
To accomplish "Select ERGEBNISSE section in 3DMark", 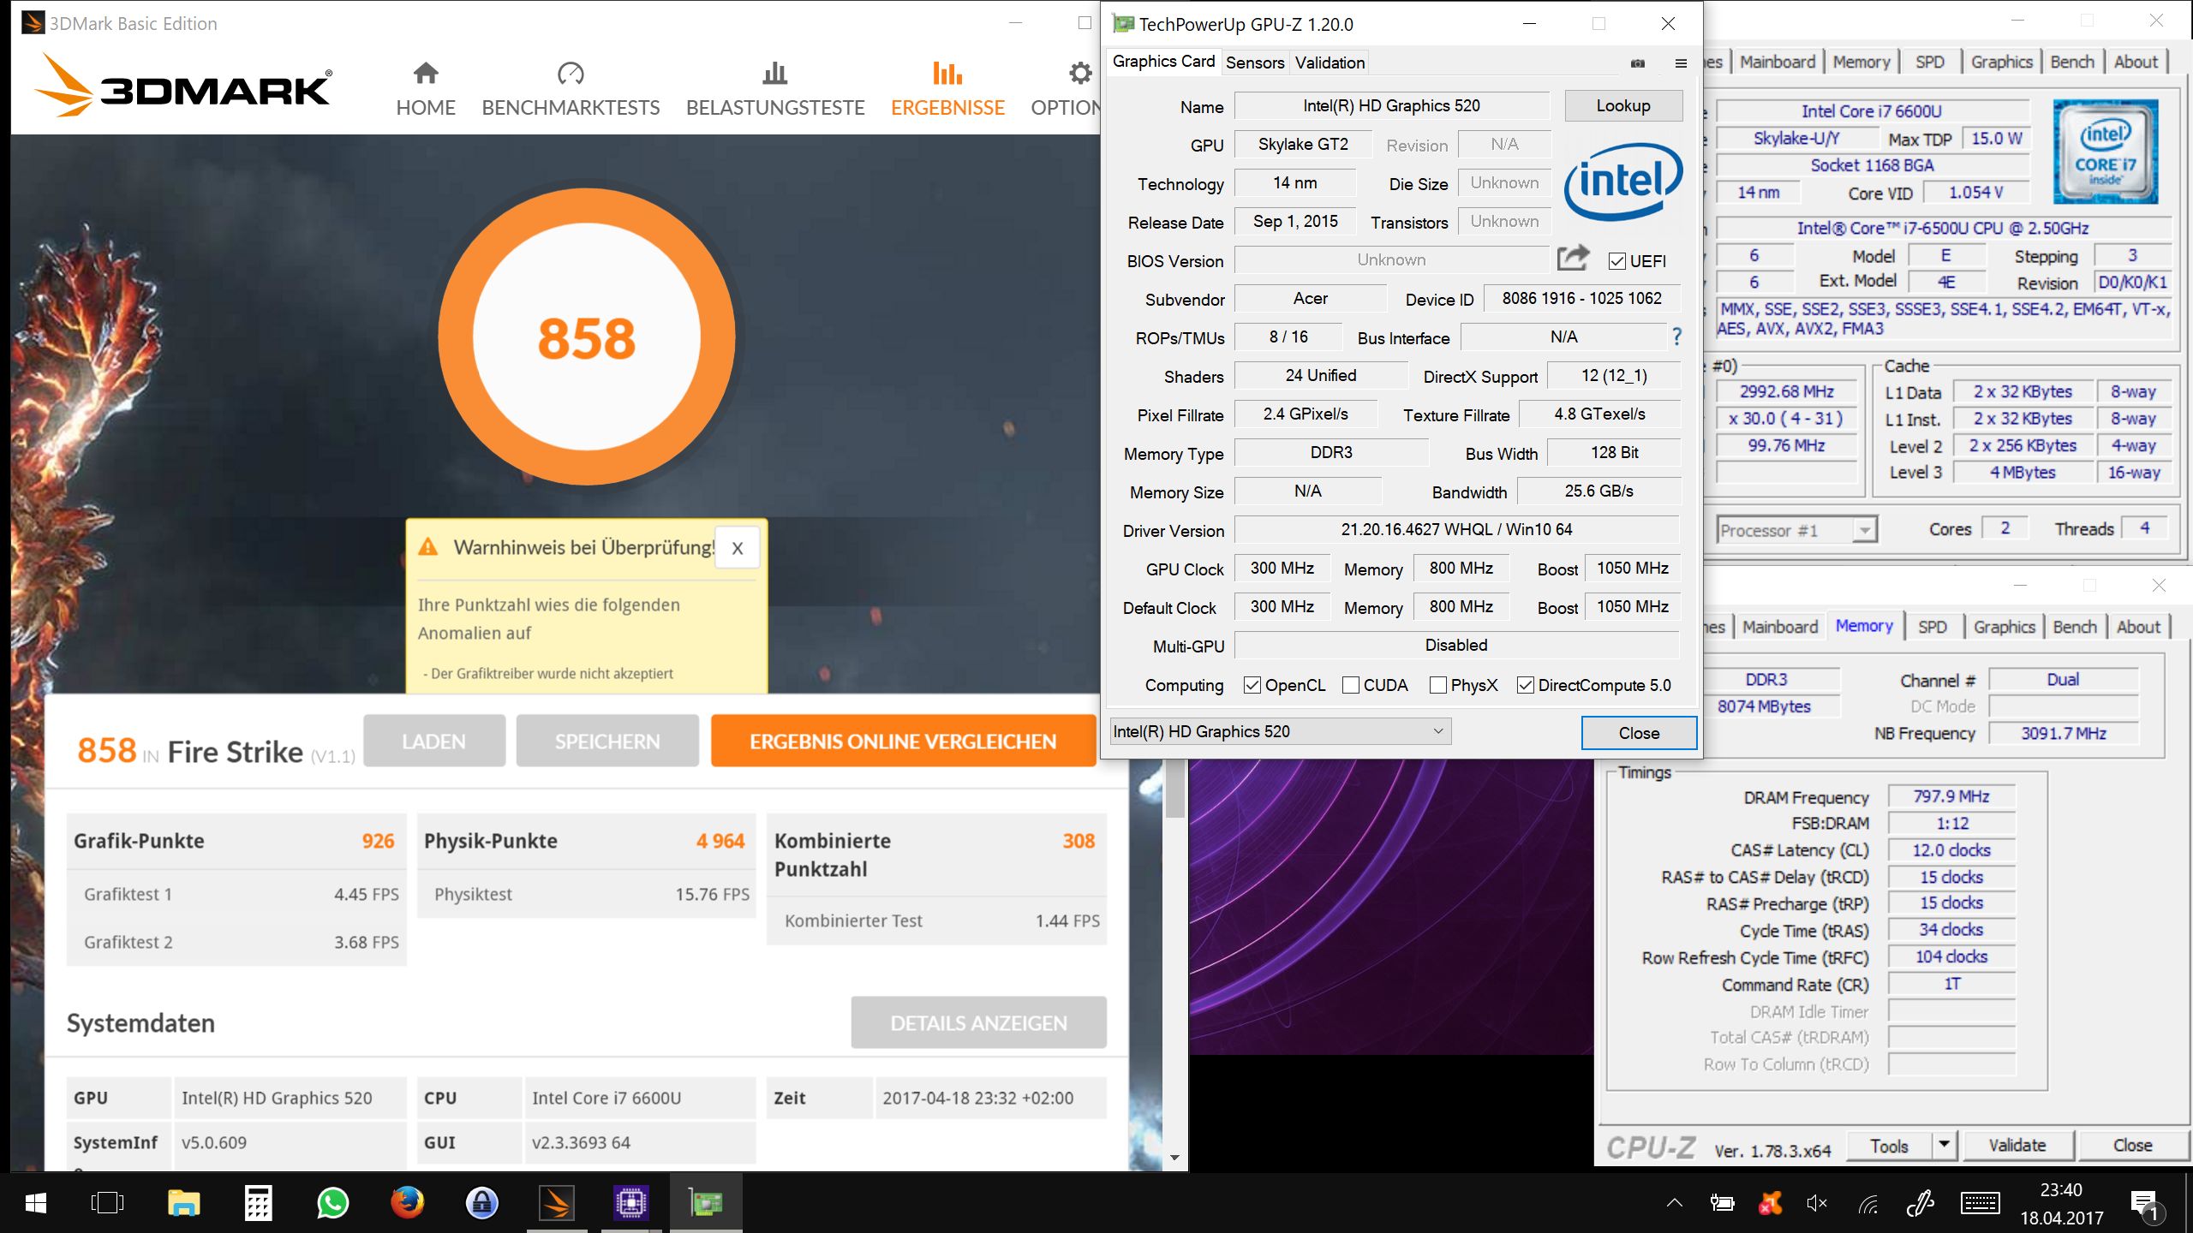I will (947, 89).
